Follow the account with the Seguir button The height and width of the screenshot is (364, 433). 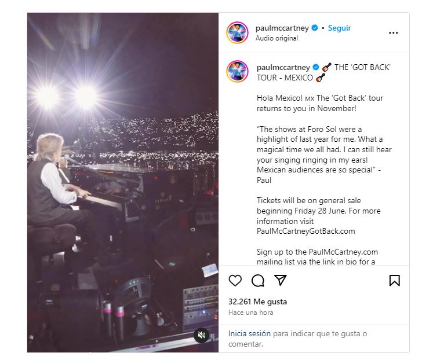(x=339, y=28)
